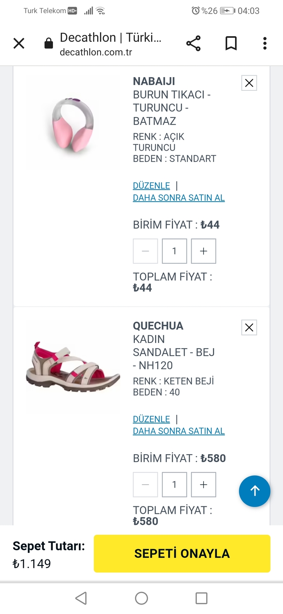Open DÜZENLE for the nose clip product
This screenshot has width=283, height=614.
tap(151, 186)
